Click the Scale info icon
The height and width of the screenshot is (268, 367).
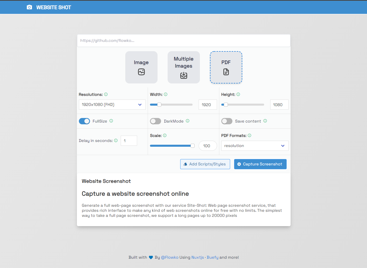[x=165, y=135]
